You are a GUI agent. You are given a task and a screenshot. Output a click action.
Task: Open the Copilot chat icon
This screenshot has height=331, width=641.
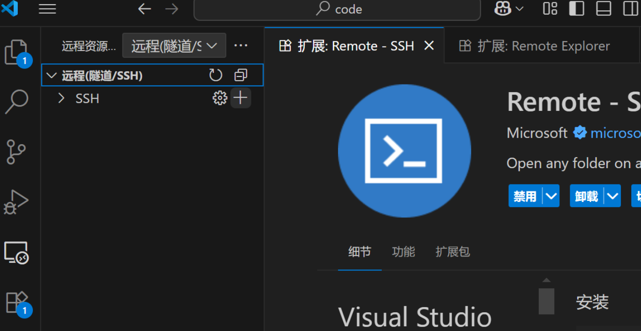pos(503,8)
